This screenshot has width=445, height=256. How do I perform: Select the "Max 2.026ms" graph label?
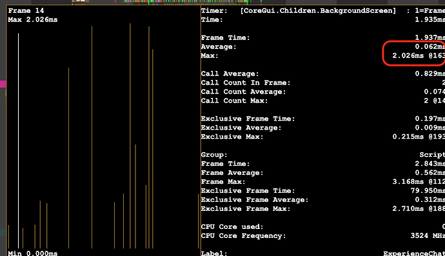pyautogui.click(x=33, y=20)
